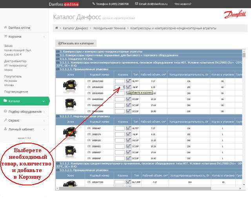
Task: Click cart icon for code 105G6720000
Action: coord(129,81)
